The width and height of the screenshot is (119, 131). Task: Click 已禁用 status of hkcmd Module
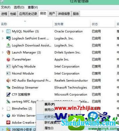(x=96, y=73)
